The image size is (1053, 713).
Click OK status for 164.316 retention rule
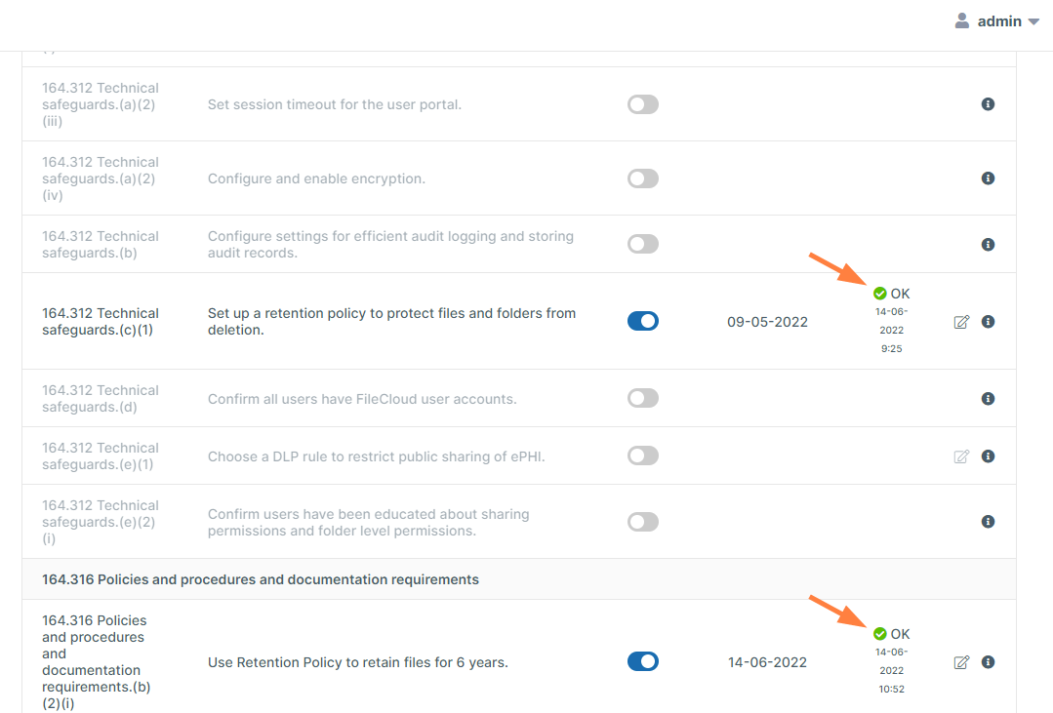point(891,634)
